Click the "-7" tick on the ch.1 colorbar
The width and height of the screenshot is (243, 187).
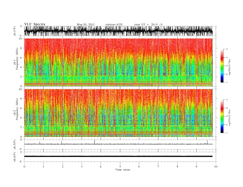click(226, 82)
